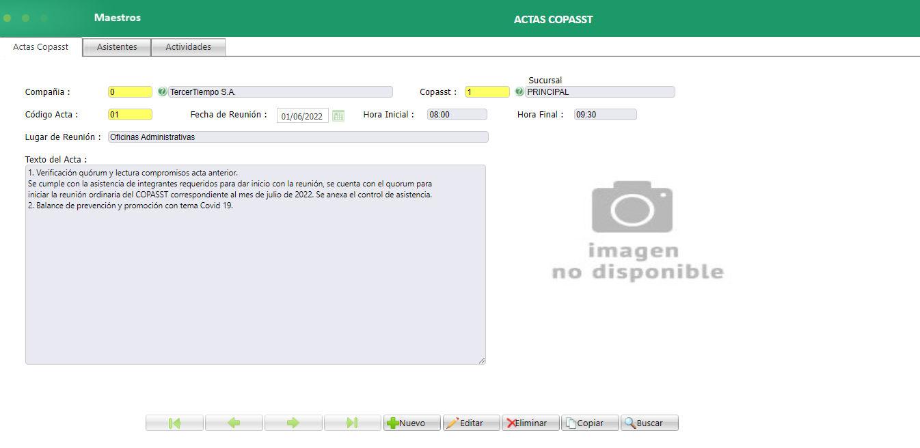920x448 pixels.
Task: Jump to the first record with the navigation arrow
Action: [x=174, y=422]
